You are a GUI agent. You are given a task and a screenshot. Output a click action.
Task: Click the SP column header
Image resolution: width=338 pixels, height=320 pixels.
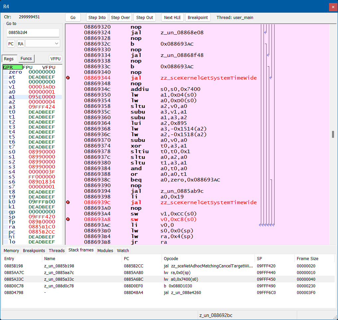[275, 259]
